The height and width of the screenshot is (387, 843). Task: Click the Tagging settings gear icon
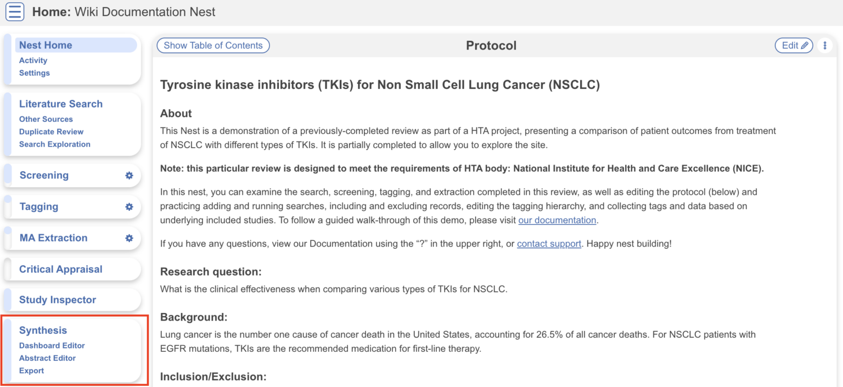(x=129, y=207)
